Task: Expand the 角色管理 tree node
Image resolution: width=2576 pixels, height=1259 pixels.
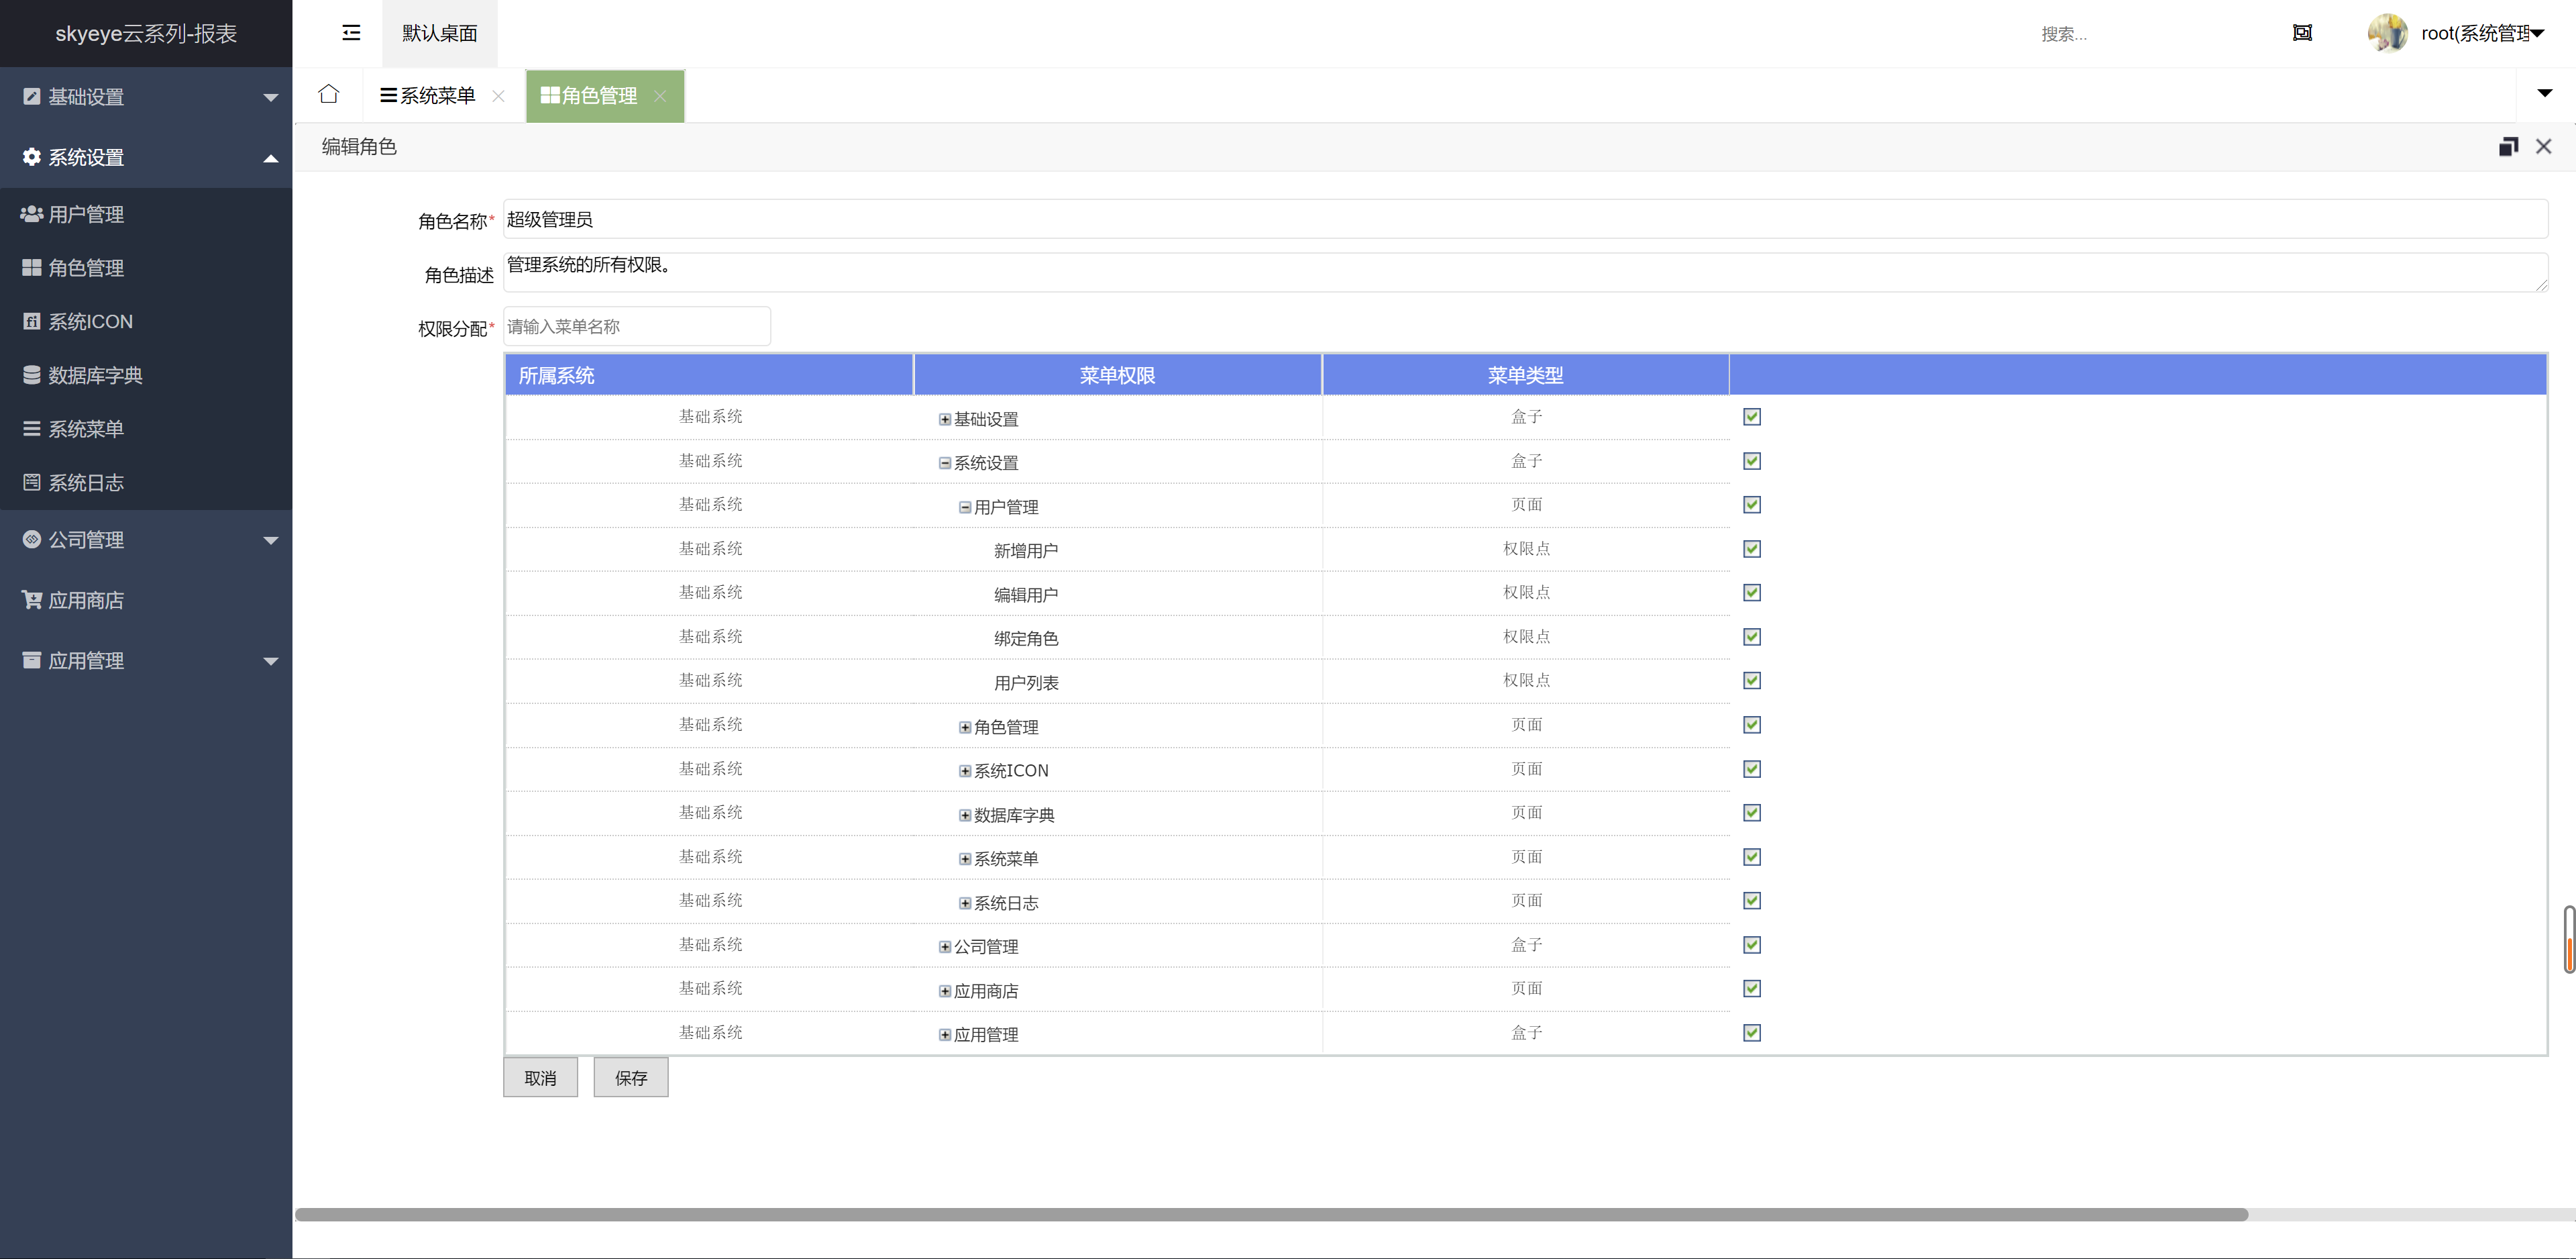Action: [x=965, y=727]
